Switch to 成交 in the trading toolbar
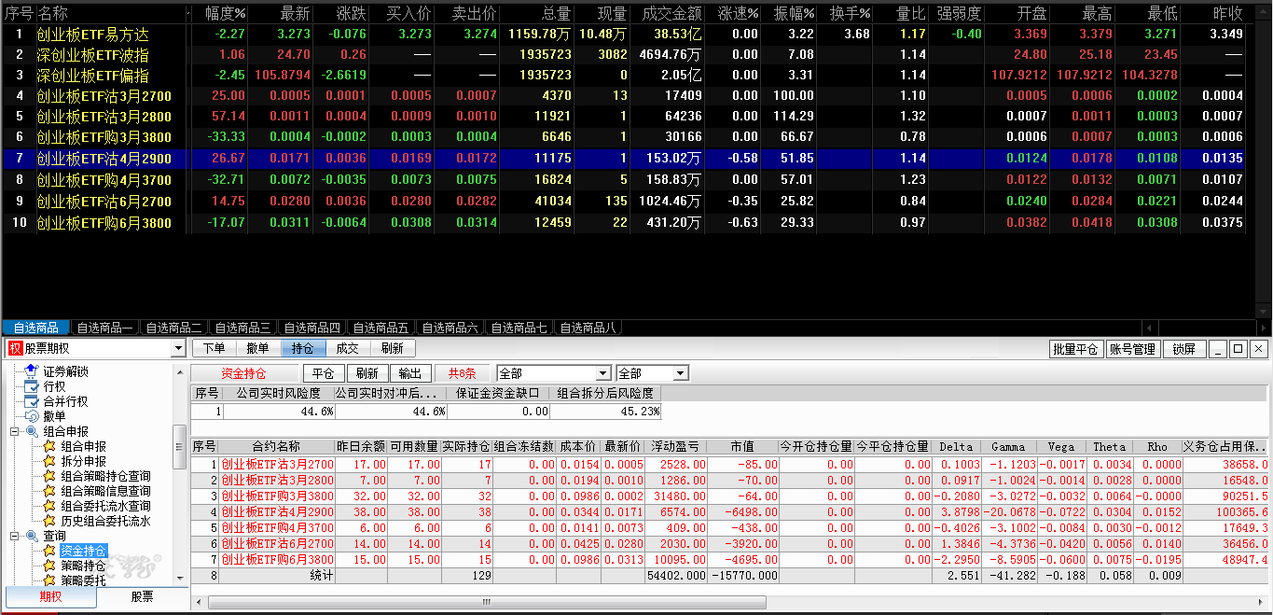Image resolution: width=1273 pixels, height=615 pixels. pos(348,348)
